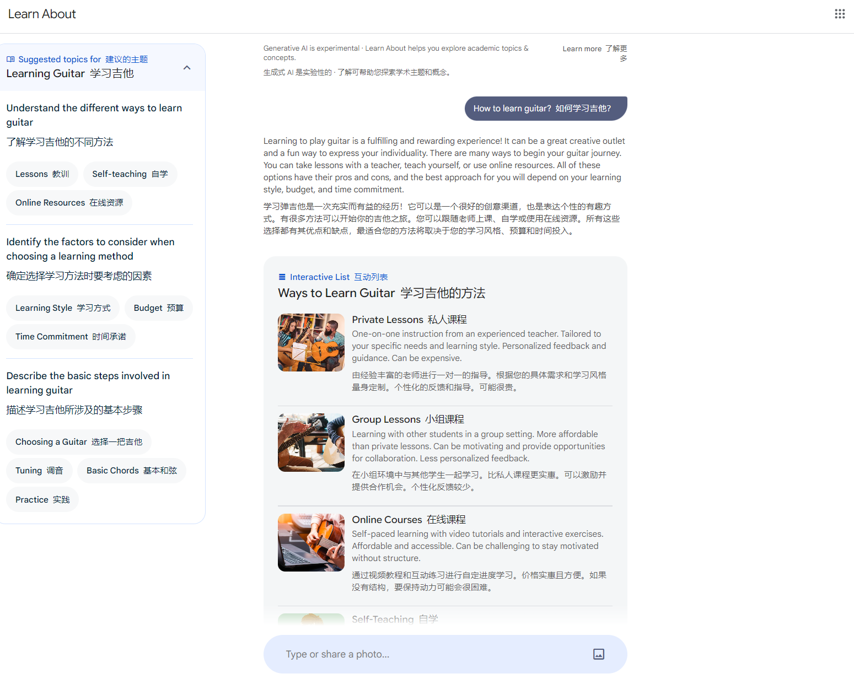The width and height of the screenshot is (854, 679).
Task: Choose the Time Commitment chip
Action: pyautogui.click(x=71, y=337)
